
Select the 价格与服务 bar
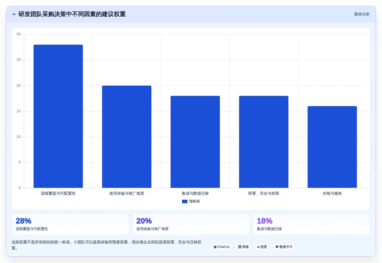332,147
